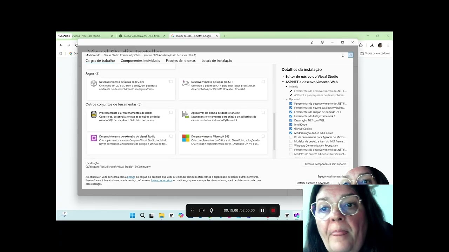Switch to Guião videoaula ASP.NET MVC tab
The height and width of the screenshot is (252, 449).
[142, 36]
